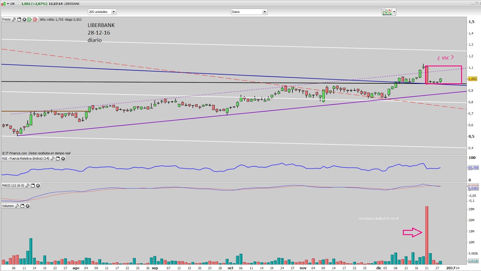Click the 25M label on the volume axis

coord(471,209)
